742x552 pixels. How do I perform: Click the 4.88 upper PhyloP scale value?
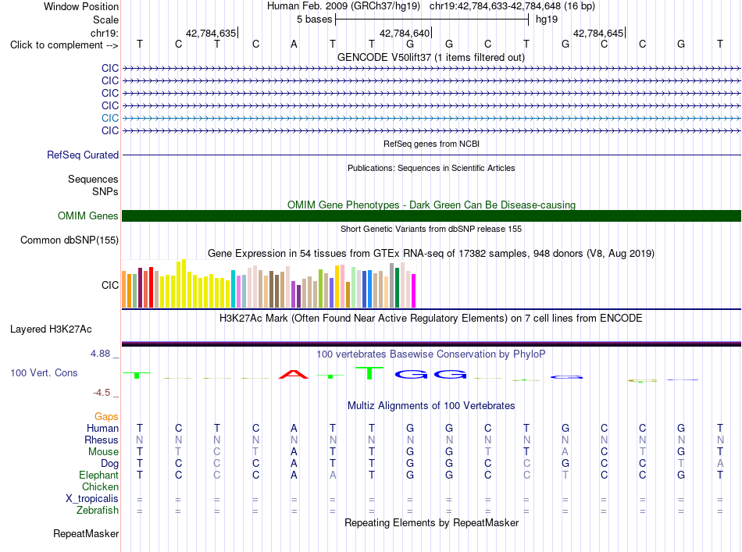coord(100,354)
